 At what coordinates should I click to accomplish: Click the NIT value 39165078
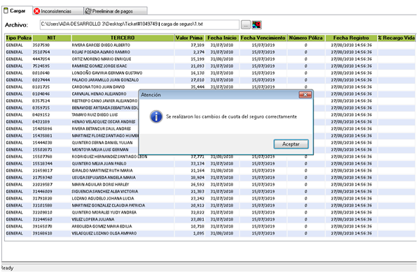pos(42,226)
